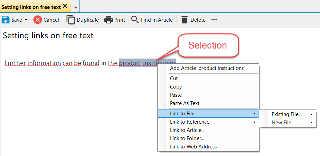320x156 pixels.
Task: Add a new tab with plus button
Action: (x=76, y=7)
